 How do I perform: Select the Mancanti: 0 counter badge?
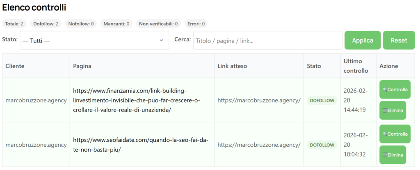coord(117,24)
